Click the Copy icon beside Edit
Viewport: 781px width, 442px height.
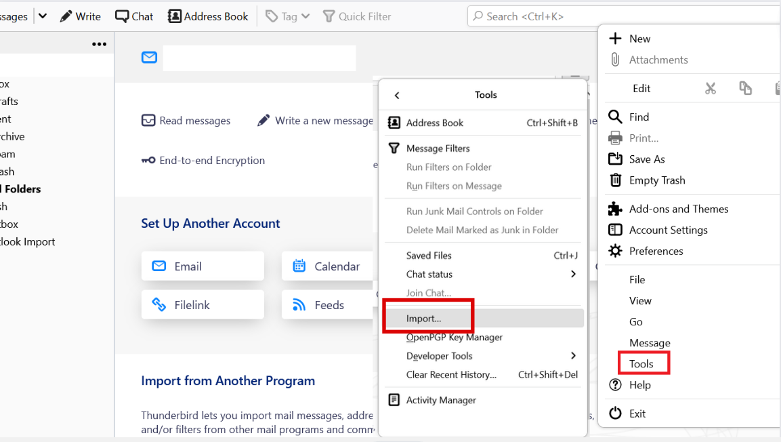click(x=745, y=88)
